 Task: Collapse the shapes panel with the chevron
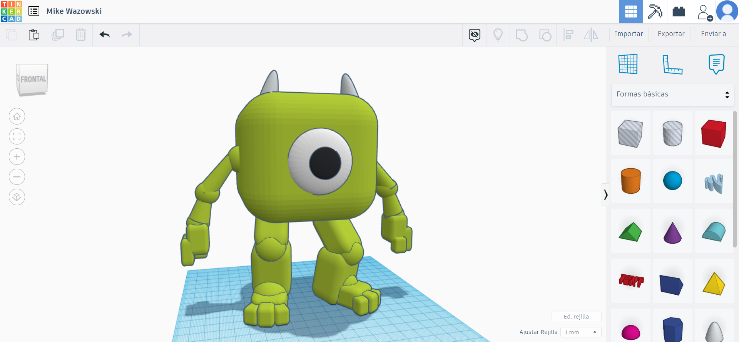(606, 195)
